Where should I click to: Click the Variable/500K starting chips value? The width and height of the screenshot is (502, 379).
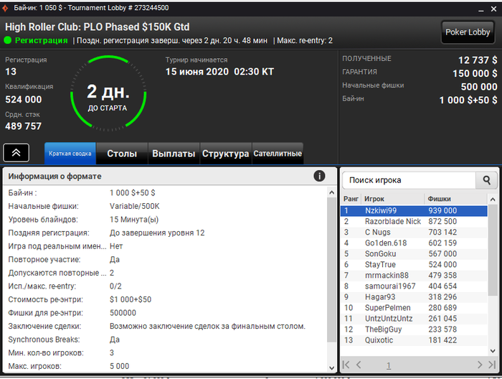coord(135,206)
